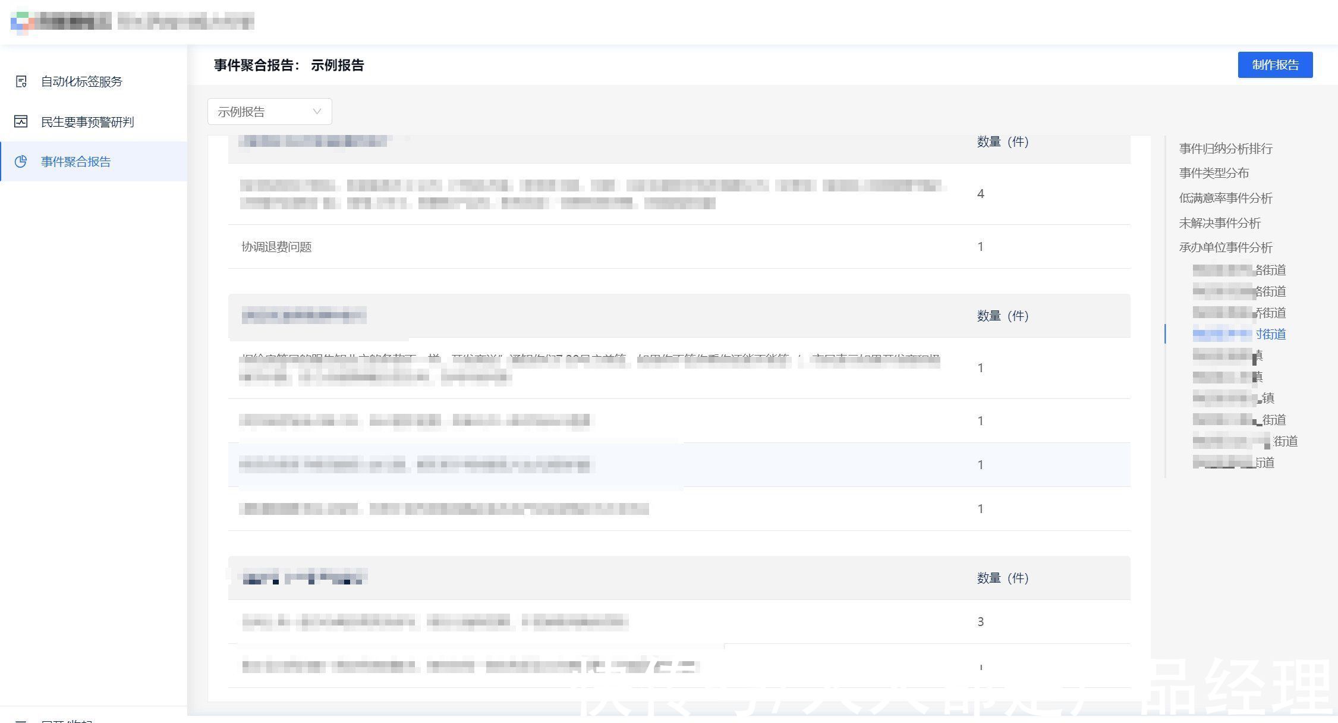Image resolution: width=1338 pixels, height=723 pixels.
Task: Click quantity 1 beside 协调退费问题
Action: 980,247
